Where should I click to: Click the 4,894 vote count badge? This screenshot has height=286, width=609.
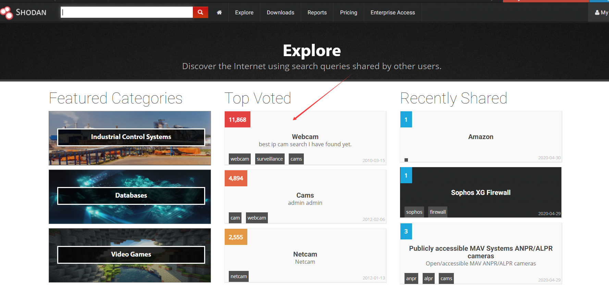pyautogui.click(x=236, y=178)
